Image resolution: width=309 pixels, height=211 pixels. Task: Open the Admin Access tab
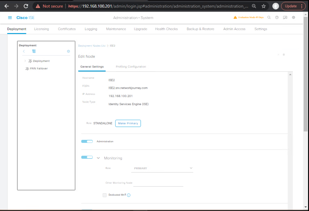(234, 29)
